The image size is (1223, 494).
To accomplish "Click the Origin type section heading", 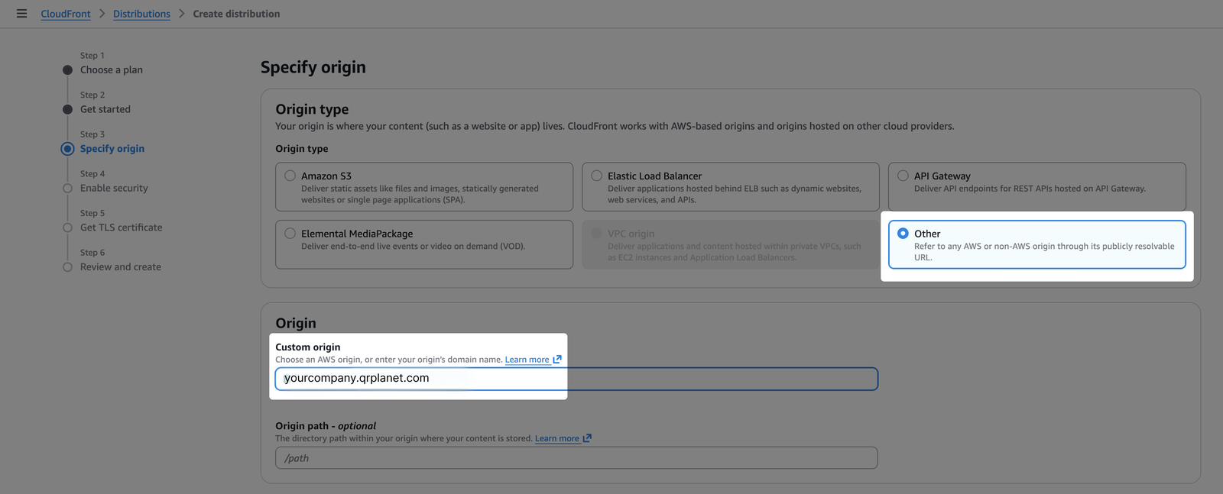I will pyautogui.click(x=312, y=109).
